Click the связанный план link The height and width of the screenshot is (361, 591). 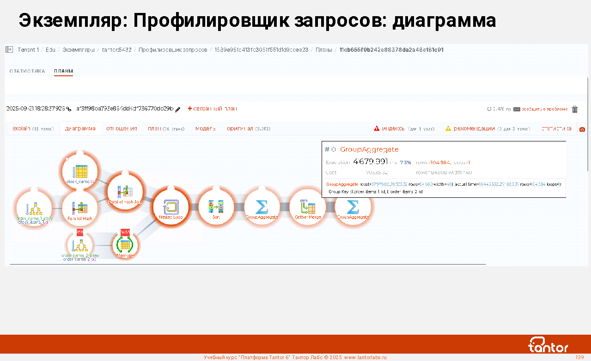[x=213, y=109]
